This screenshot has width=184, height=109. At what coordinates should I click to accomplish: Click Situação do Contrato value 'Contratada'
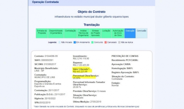click(x=117, y=79)
